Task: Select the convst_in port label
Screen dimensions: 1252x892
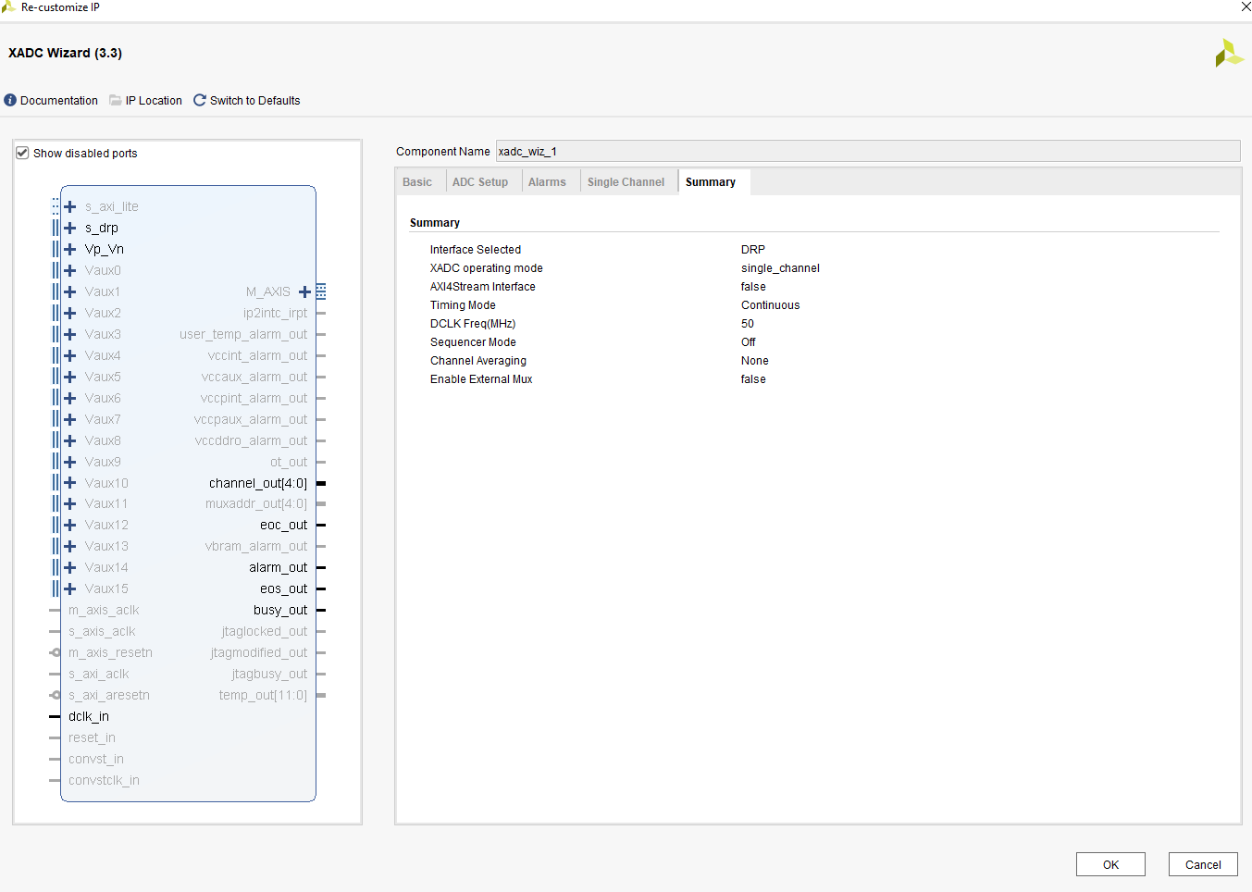Action: [x=96, y=759]
